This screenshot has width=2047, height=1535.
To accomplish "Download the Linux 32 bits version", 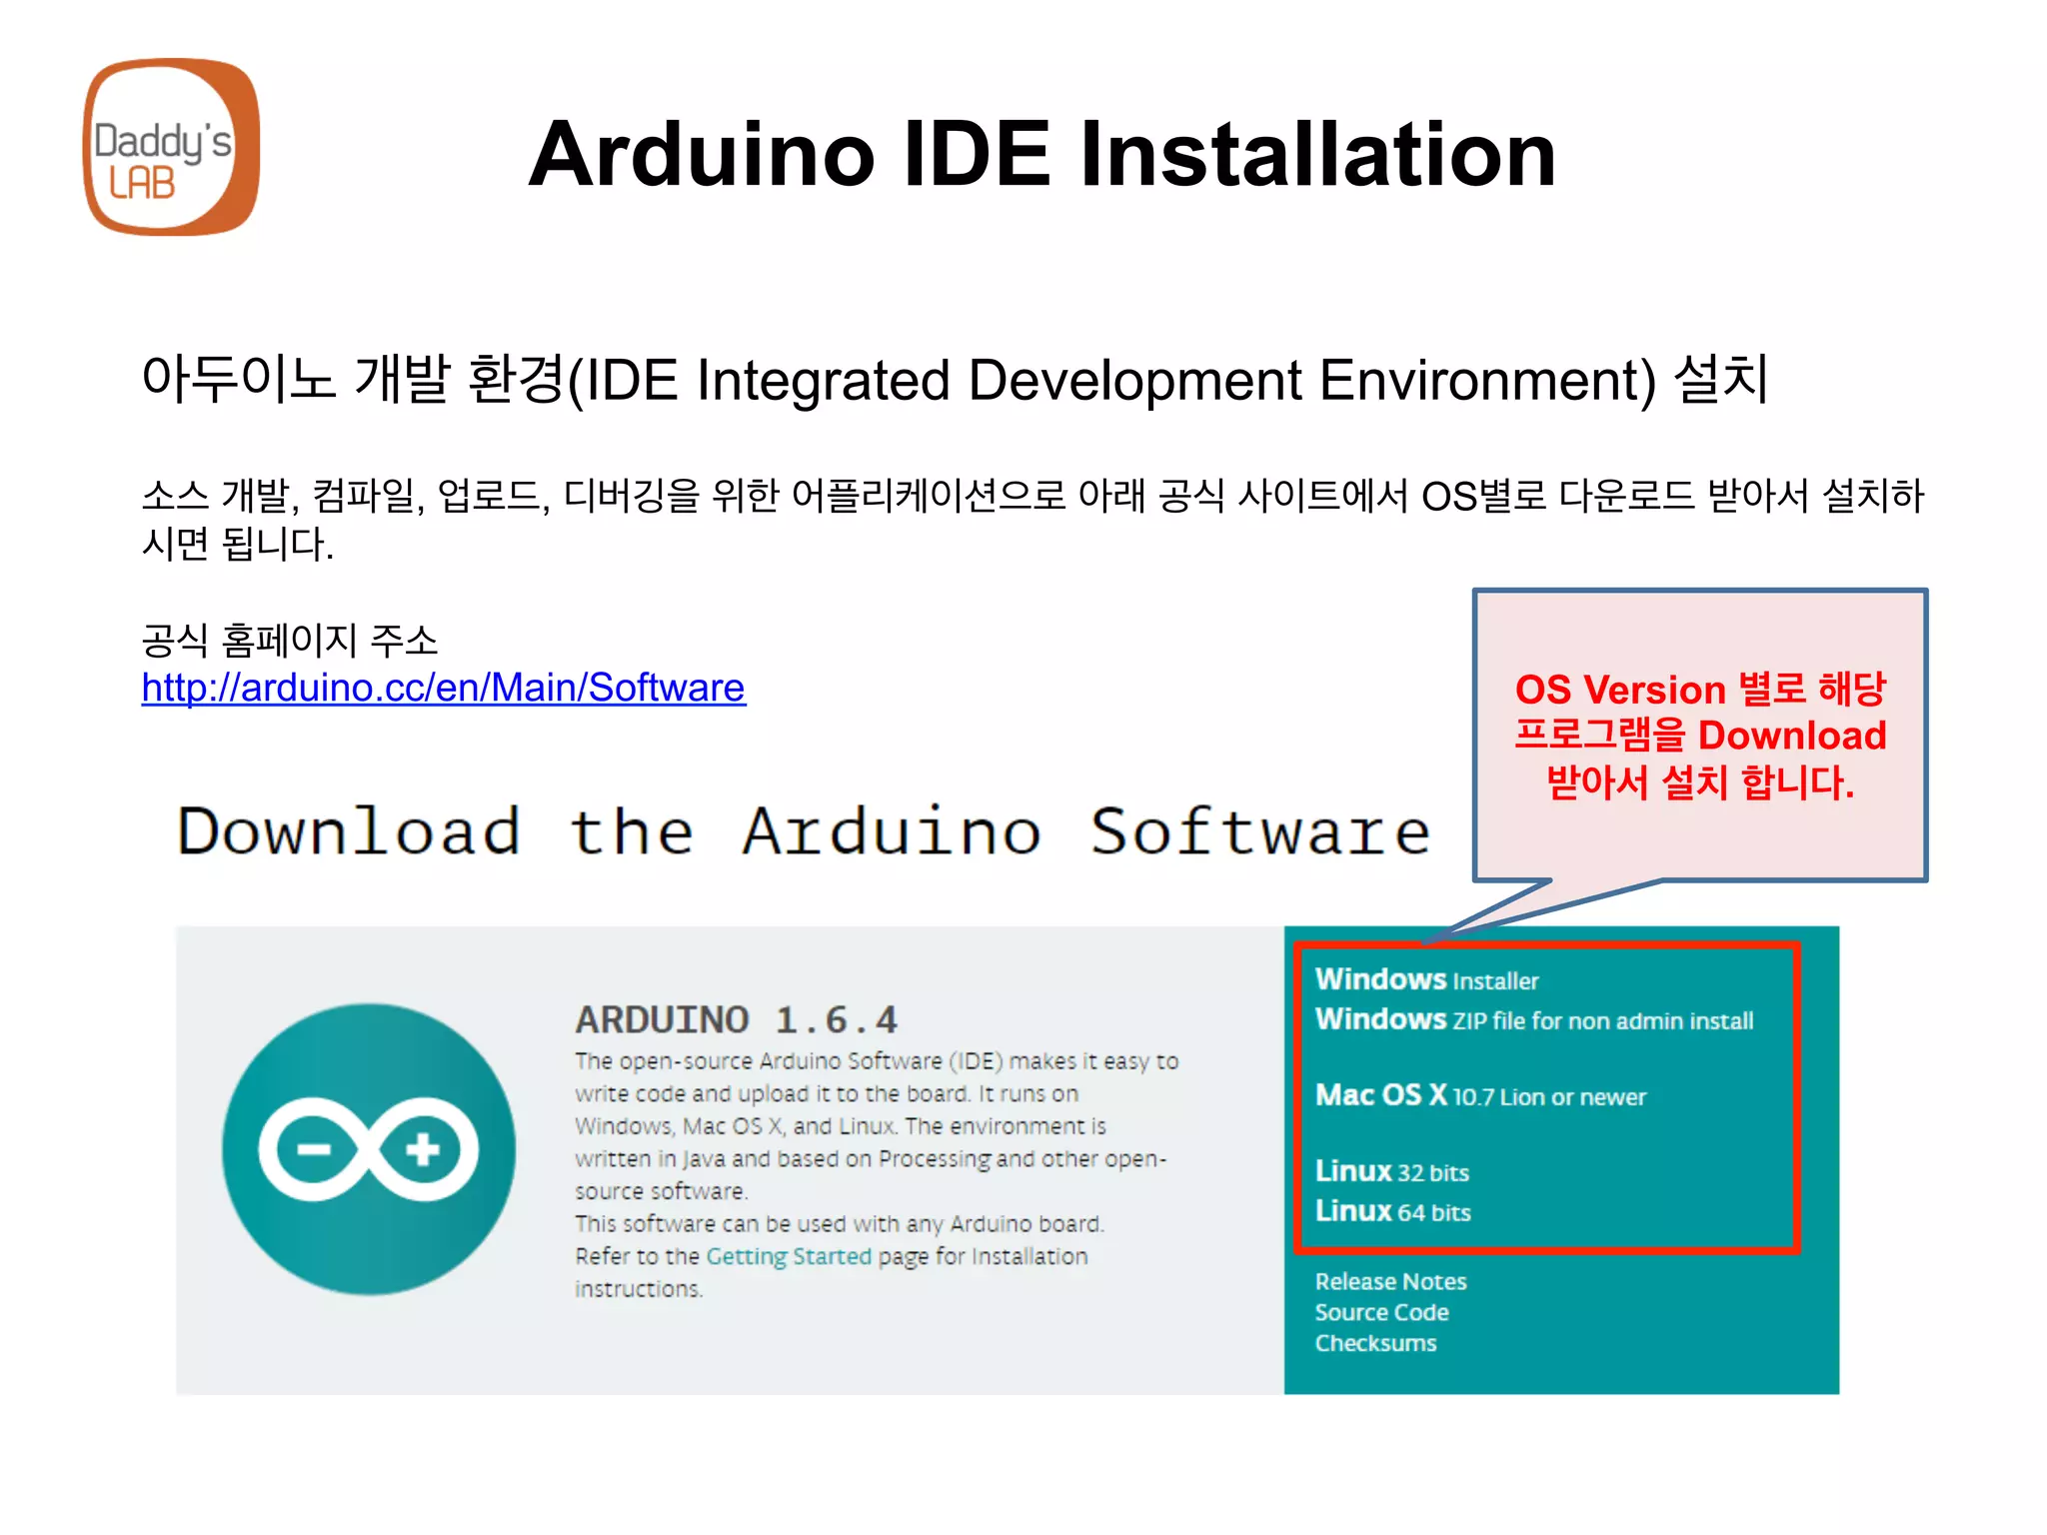I will pyautogui.click(x=1391, y=1171).
